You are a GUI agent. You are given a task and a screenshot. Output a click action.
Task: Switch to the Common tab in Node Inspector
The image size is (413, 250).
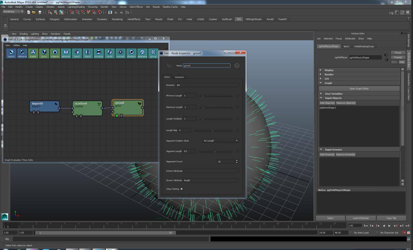pos(179,77)
